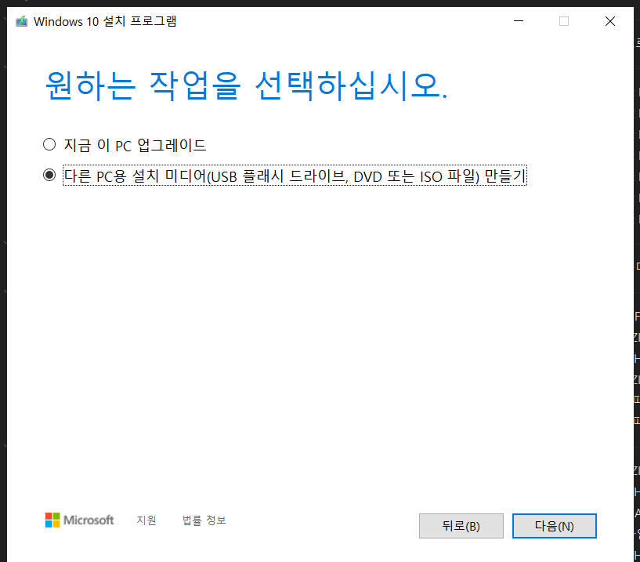Open the 법률 정보 link

(204, 520)
